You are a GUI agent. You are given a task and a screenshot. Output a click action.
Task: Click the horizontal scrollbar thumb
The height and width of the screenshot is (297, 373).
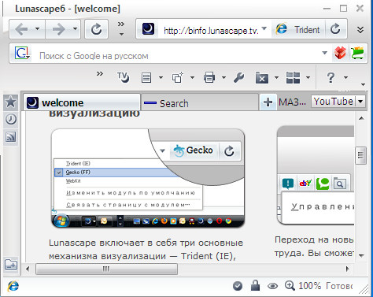[x=106, y=269]
